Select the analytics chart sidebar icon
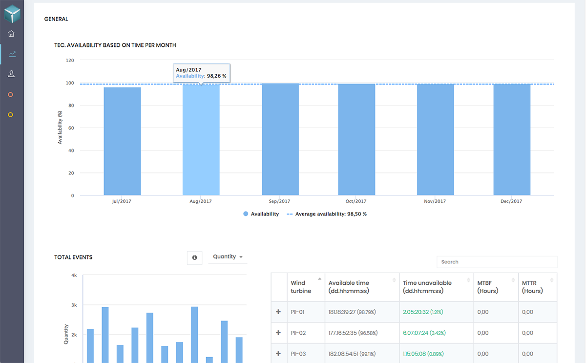 pyautogui.click(x=12, y=54)
